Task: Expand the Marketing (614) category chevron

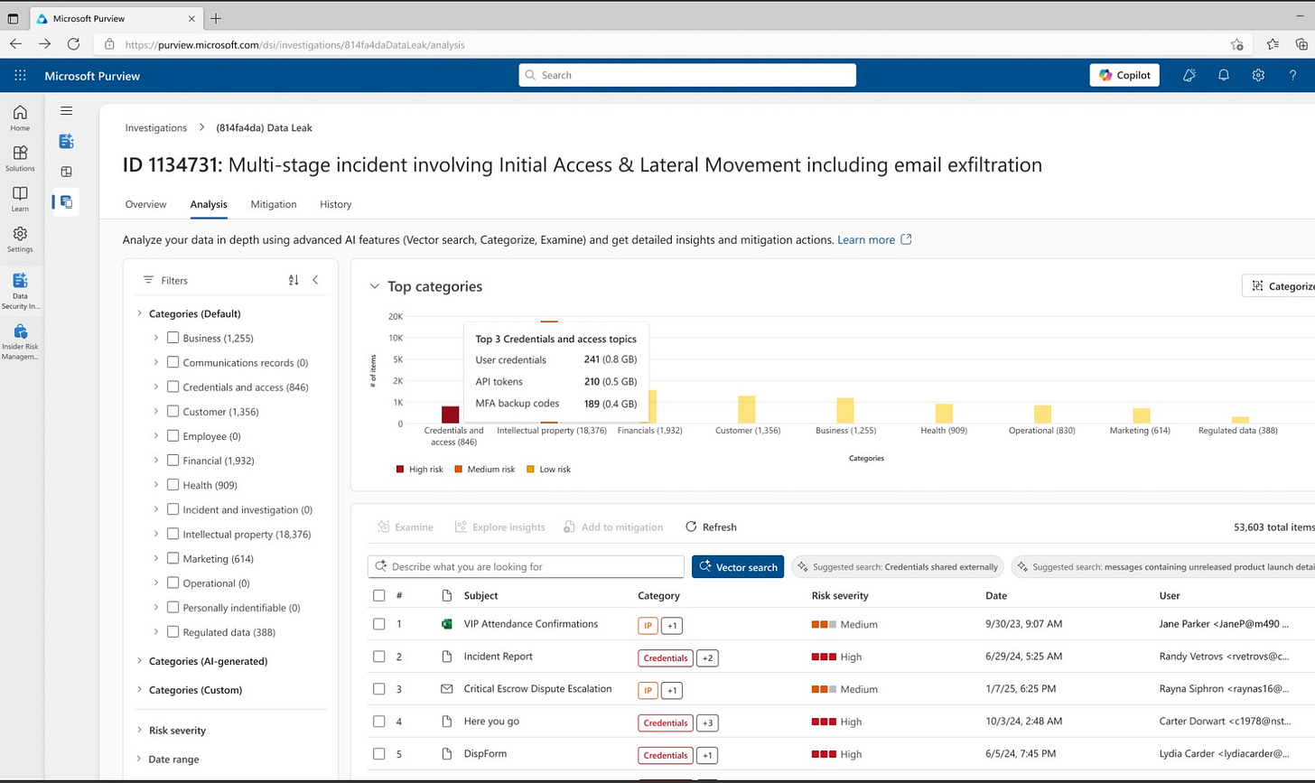Action: 156,559
